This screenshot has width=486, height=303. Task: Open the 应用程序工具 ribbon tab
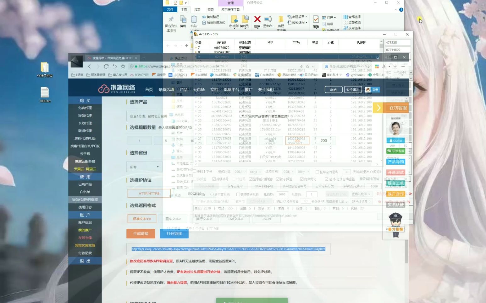tap(230, 10)
